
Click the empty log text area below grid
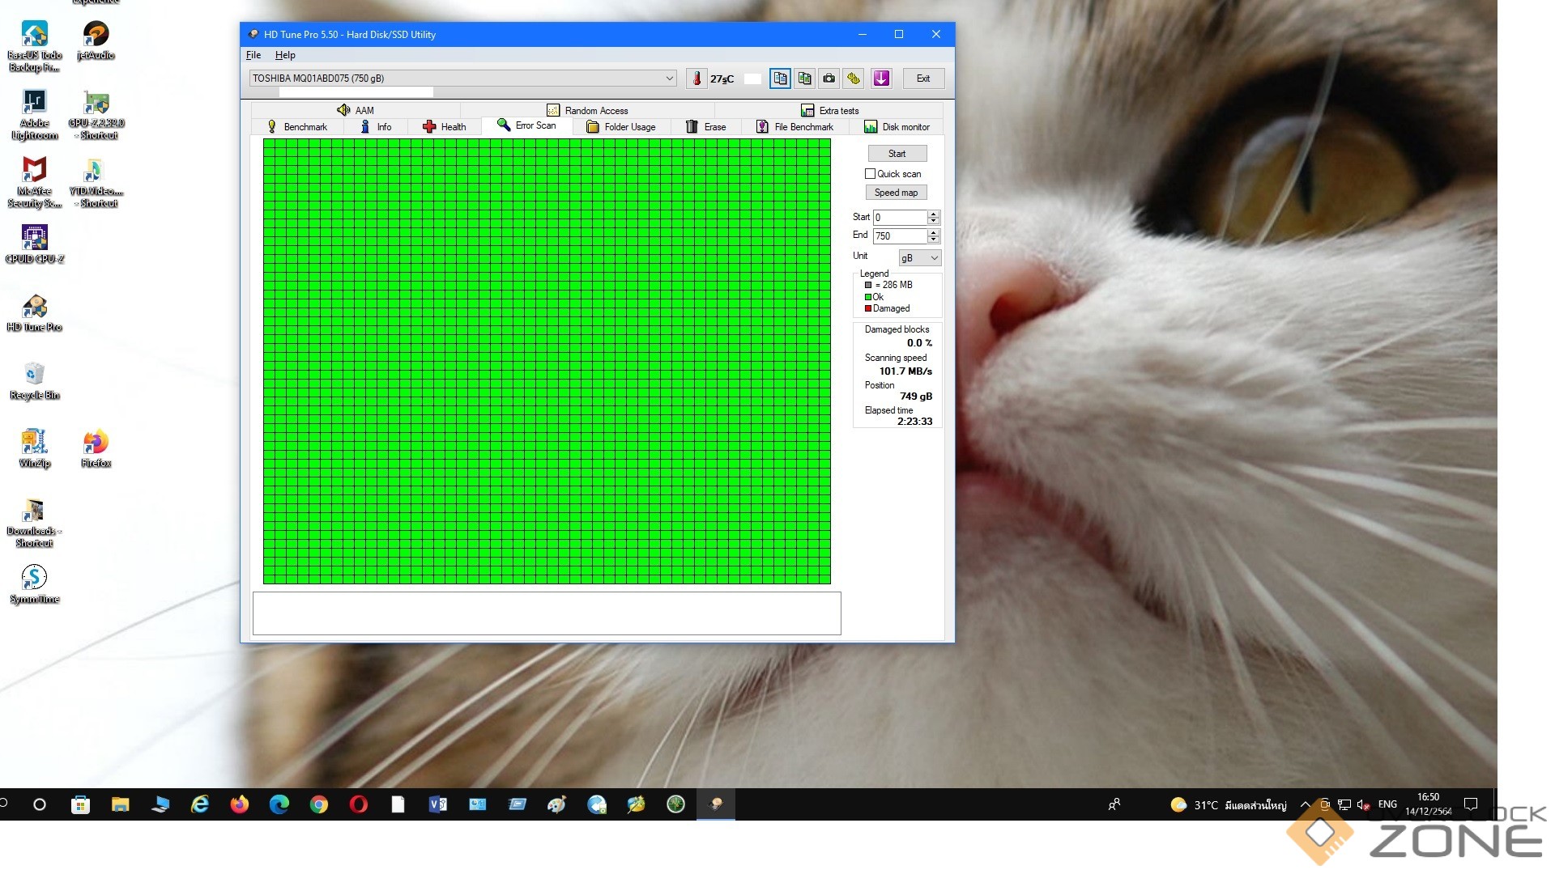point(547,613)
